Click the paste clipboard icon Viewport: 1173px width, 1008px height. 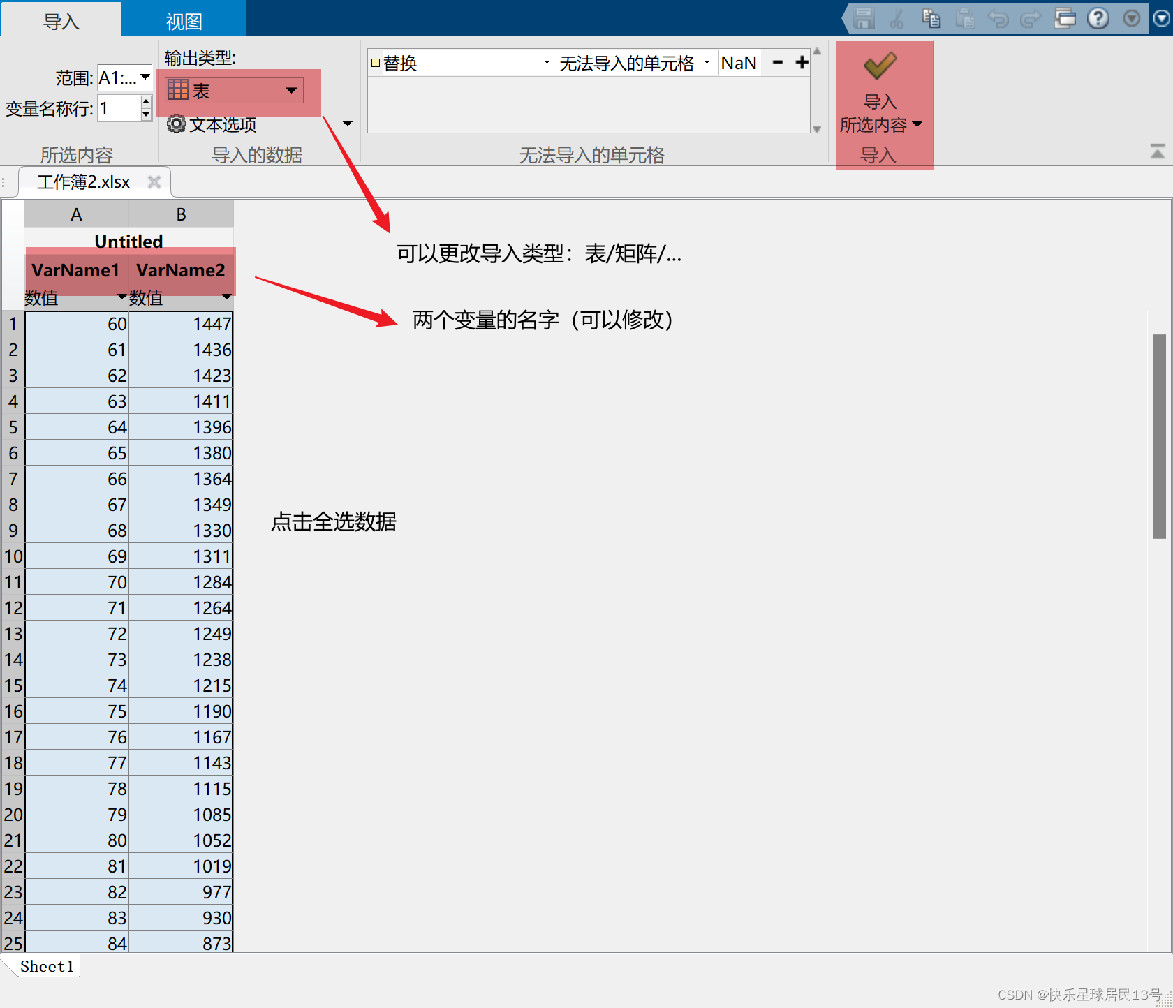click(965, 19)
